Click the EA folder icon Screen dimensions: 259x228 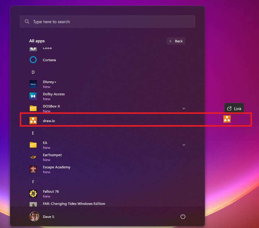33,145
